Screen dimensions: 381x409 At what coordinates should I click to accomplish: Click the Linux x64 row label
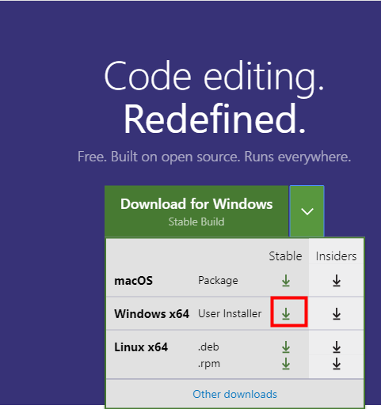tap(141, 347)
